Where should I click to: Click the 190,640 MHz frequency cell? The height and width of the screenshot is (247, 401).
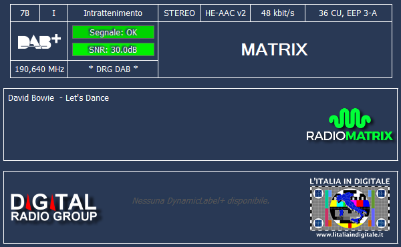(39, 69)
